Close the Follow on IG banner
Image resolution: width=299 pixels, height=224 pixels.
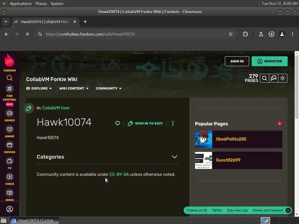[x=288, y=210]
